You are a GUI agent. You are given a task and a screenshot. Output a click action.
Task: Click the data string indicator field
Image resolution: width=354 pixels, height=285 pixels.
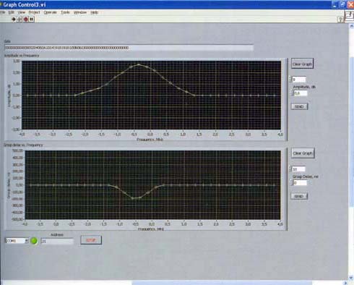pyautogui.click(x=129, y=48)
